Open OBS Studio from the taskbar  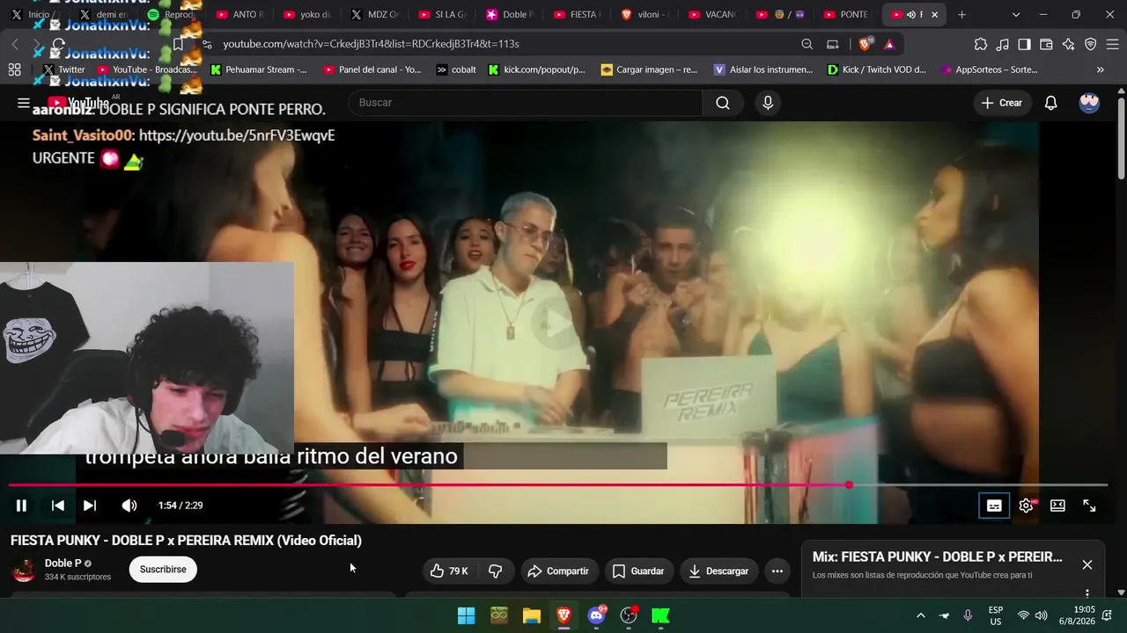pos(629,615)
